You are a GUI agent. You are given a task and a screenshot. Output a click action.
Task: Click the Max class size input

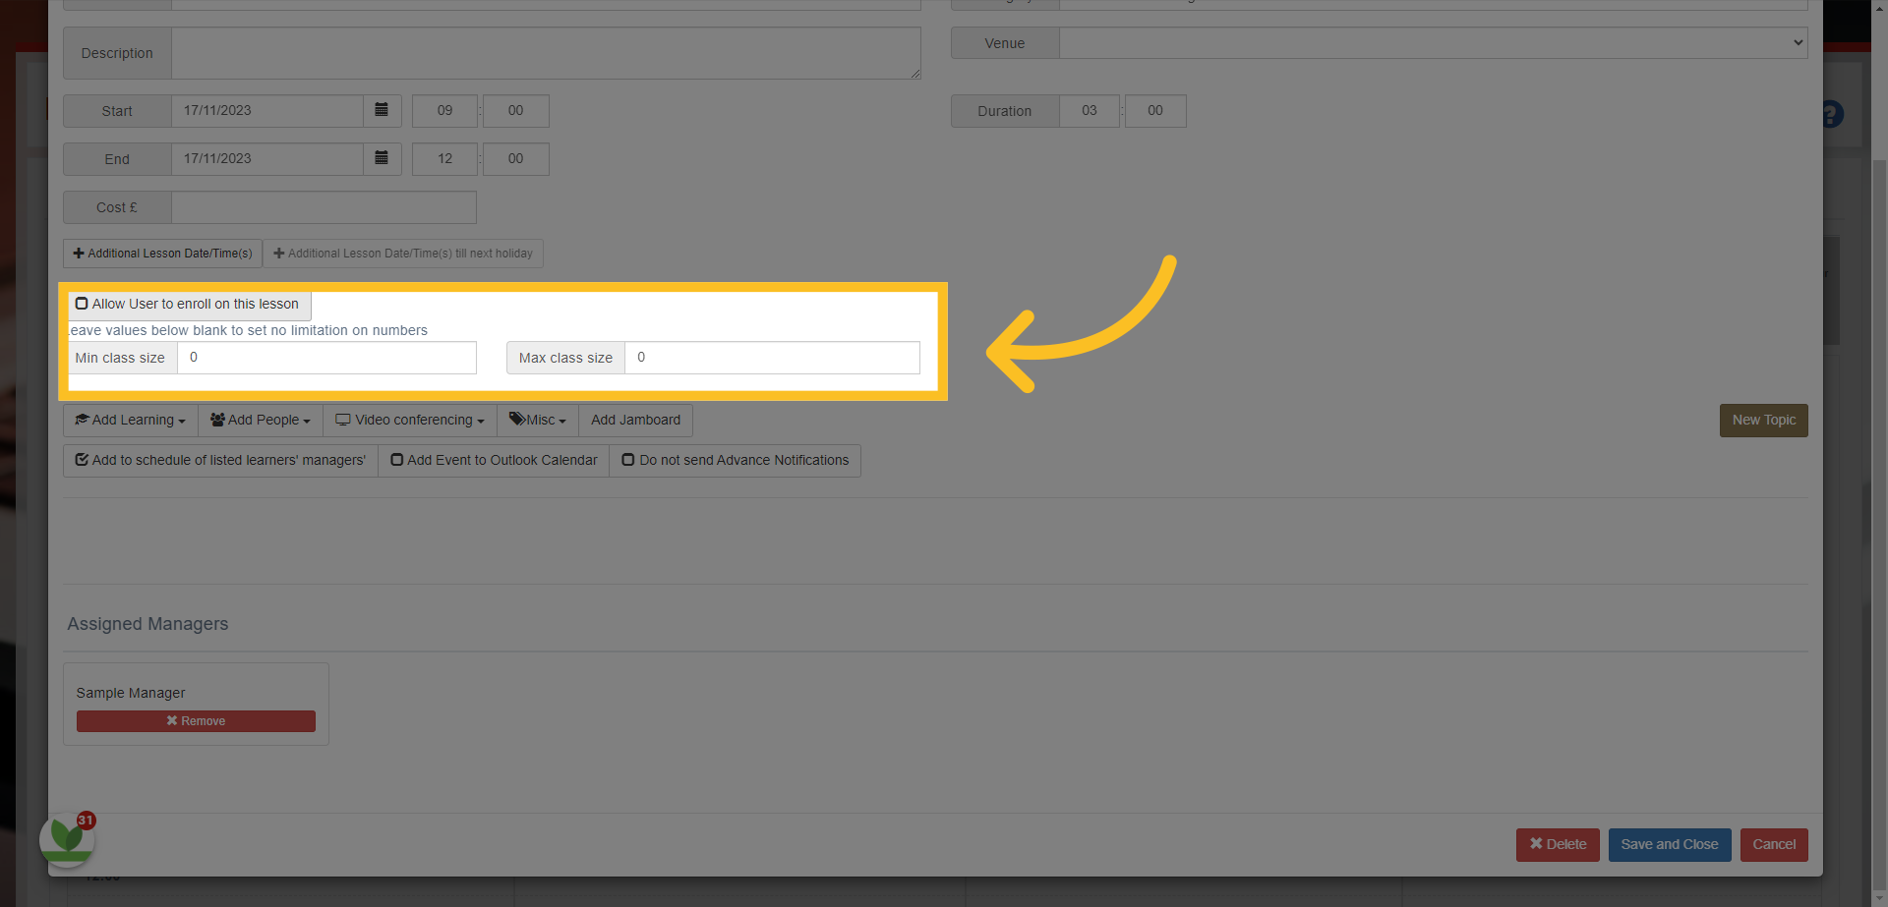(772, 358)
